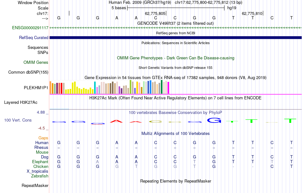This screenshot has width=302, height=193.
Task: Click the sequence direction arrow --->
Action: point(45,18)
